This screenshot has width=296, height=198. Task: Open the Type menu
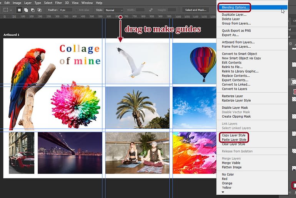click(x=38, y=3)
